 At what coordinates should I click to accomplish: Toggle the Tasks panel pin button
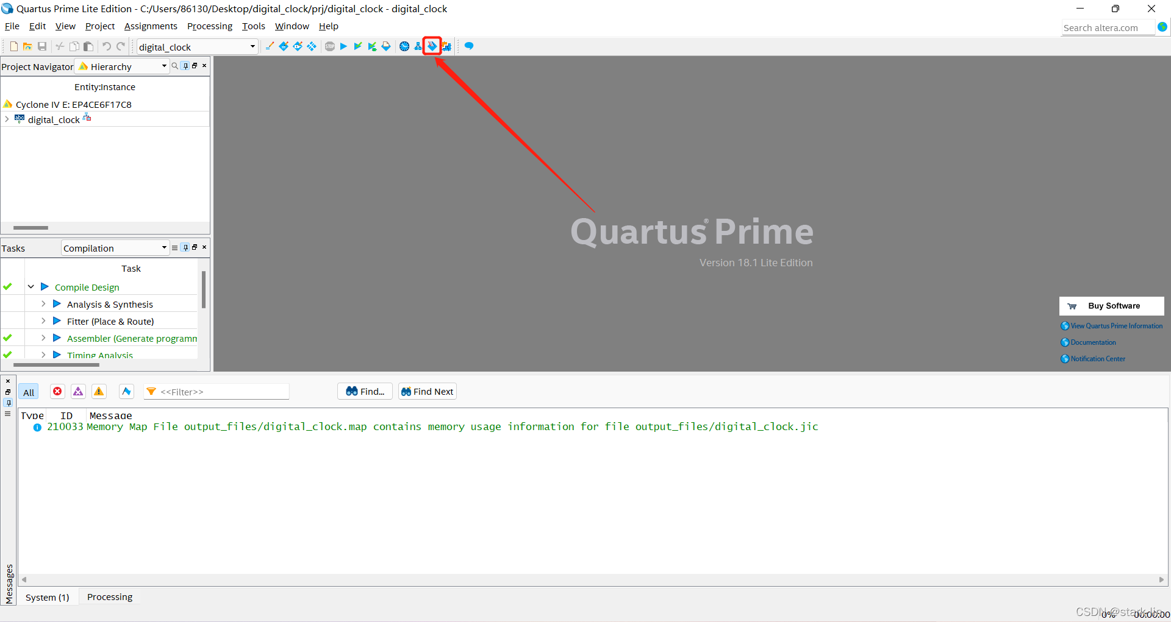tap(185, 247)
